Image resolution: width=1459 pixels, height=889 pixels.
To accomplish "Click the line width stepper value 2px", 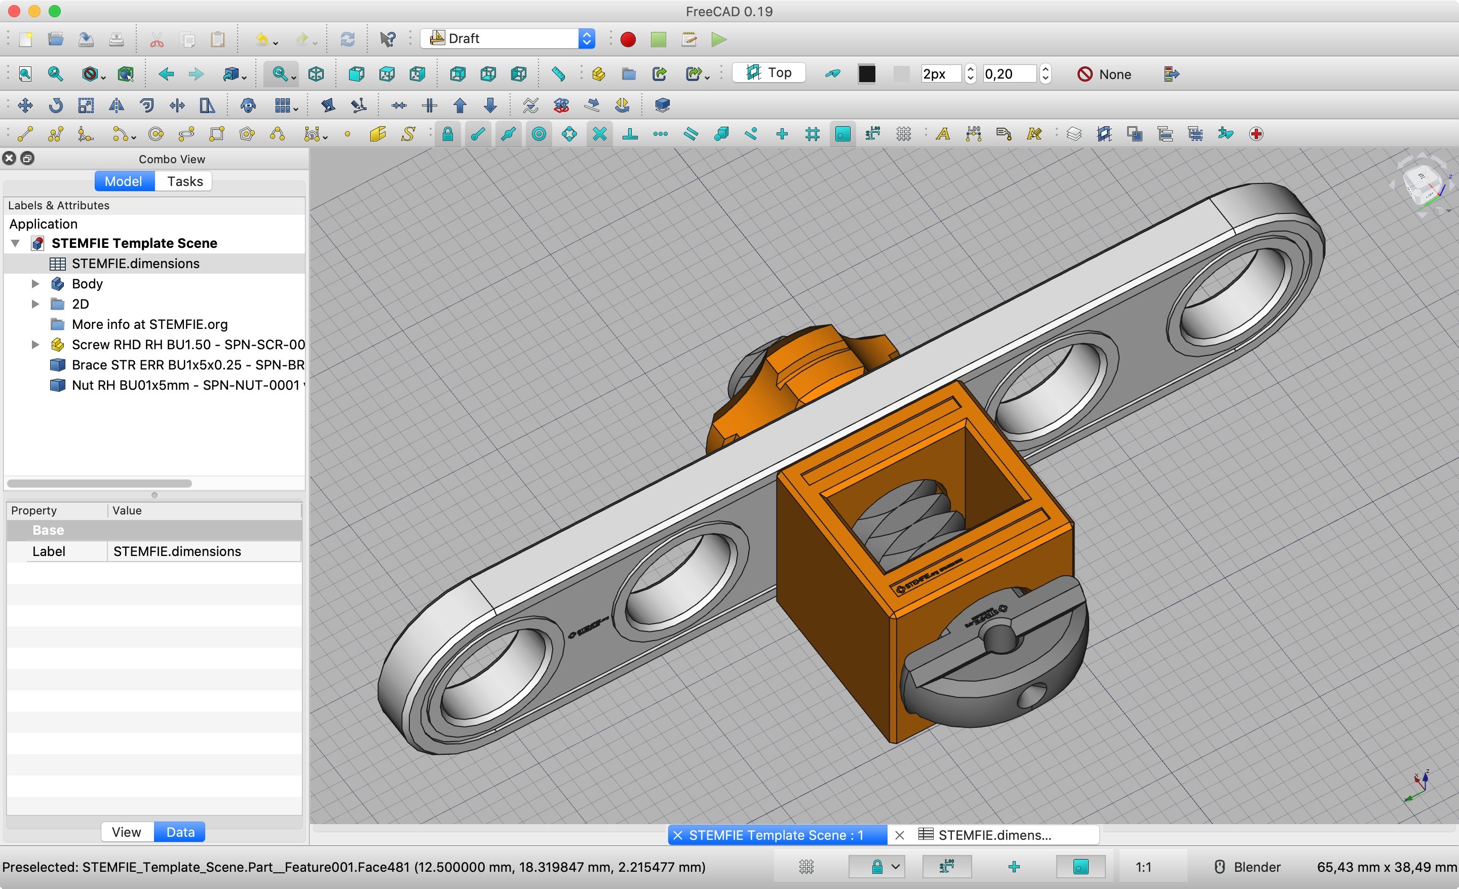I will (x=935, y=73).
